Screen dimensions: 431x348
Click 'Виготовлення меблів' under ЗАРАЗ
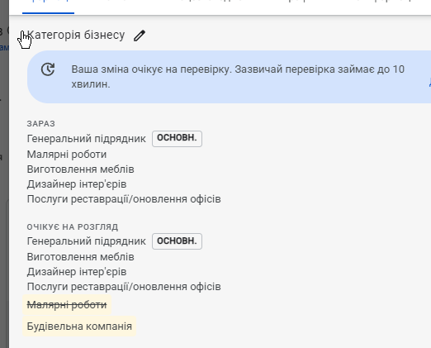[80, 169]
